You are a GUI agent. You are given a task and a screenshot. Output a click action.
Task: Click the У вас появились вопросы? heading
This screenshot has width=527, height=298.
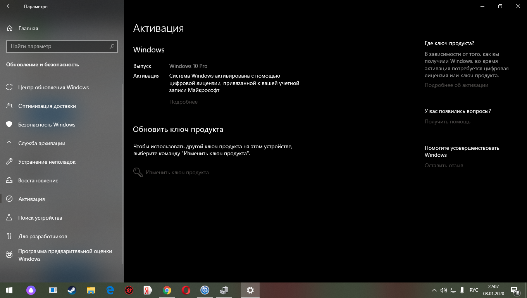tap(458, 111)
